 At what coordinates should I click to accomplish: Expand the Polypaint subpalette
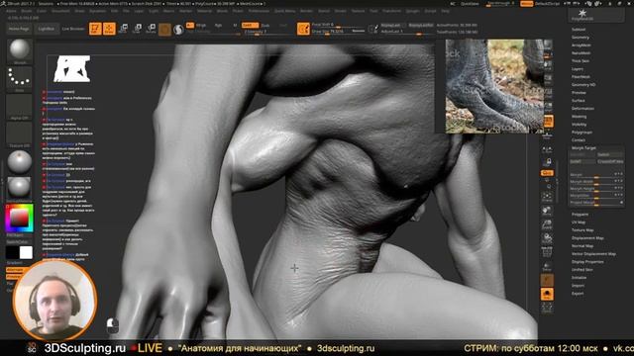point(580,215)
